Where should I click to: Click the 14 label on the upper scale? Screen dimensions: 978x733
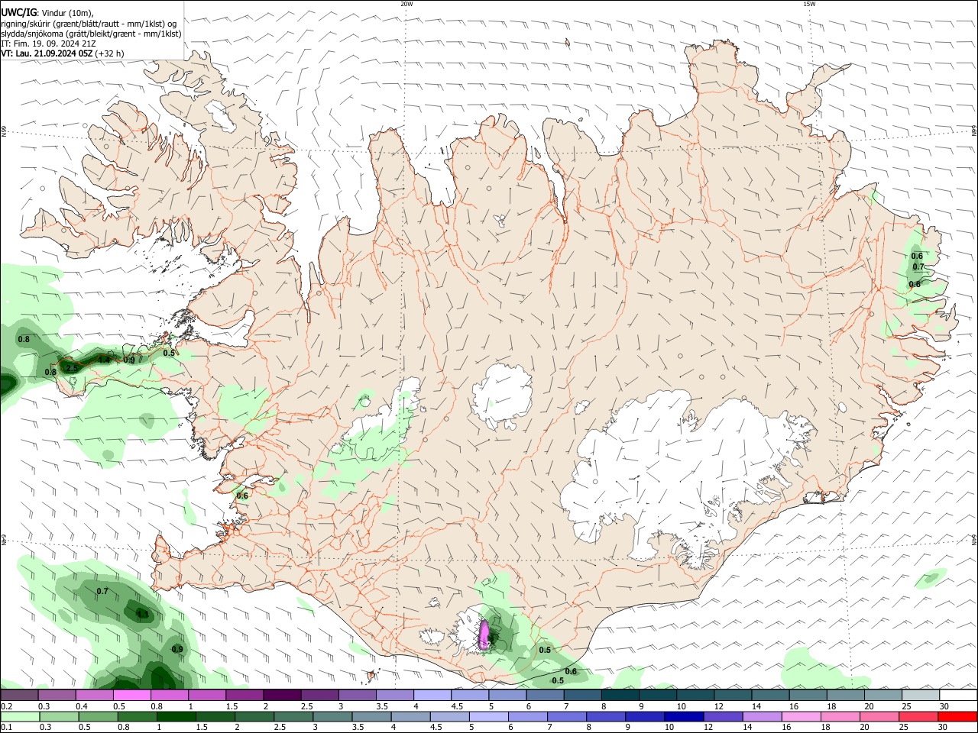click(756, 706)
